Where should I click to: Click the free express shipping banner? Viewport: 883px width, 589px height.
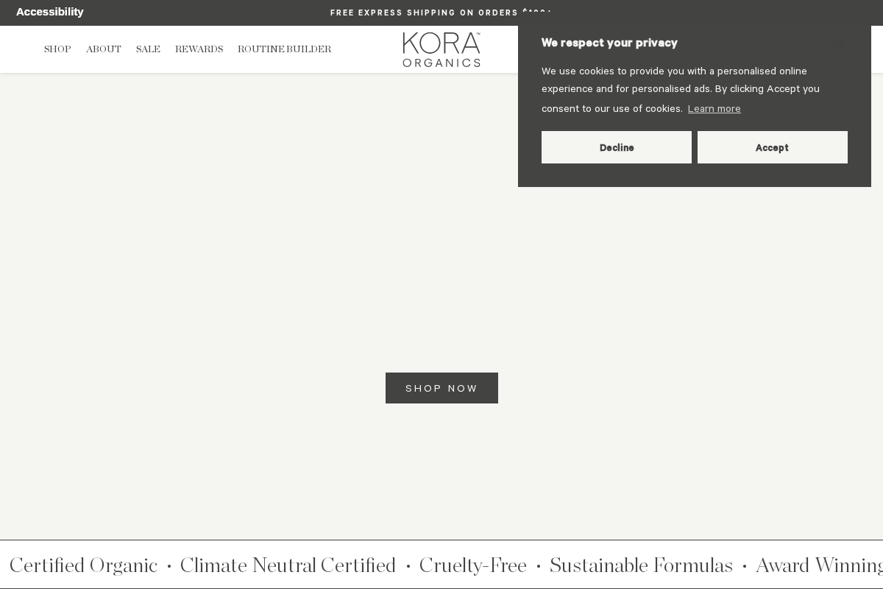click(x=441, y=13)
